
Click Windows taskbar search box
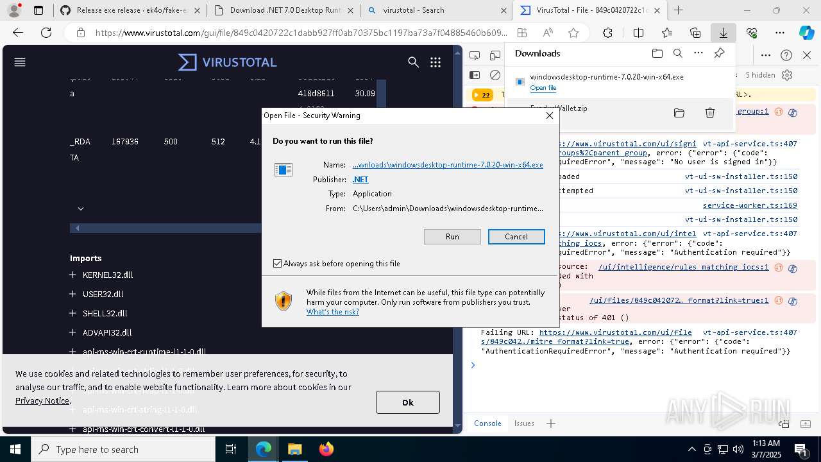[123, 449]
